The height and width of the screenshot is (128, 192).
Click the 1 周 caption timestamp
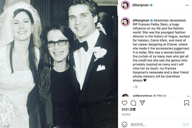click(x=135, y=87)
